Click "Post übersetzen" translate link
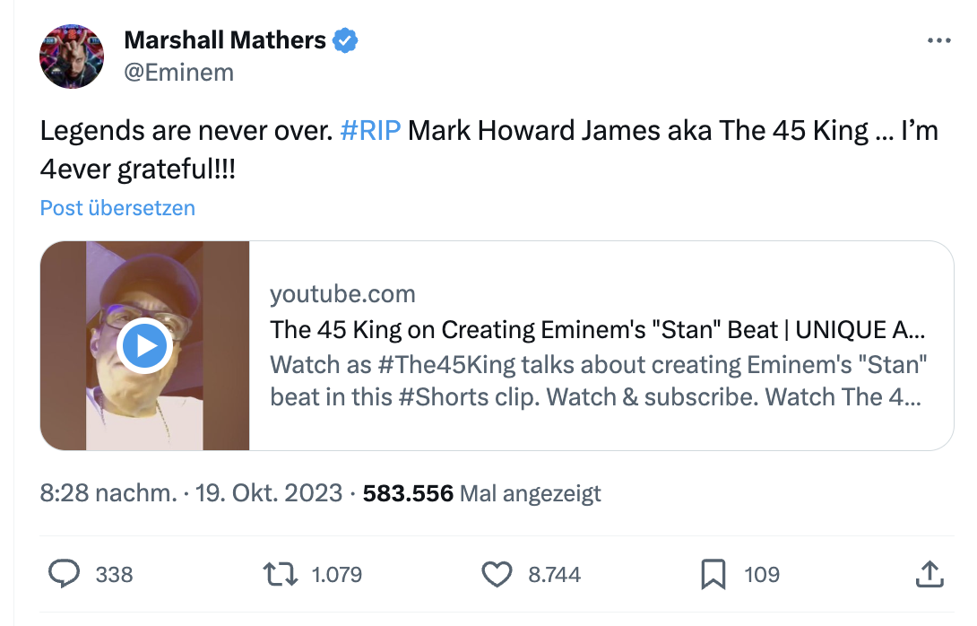Screen dimensions: 977x626 117,208
